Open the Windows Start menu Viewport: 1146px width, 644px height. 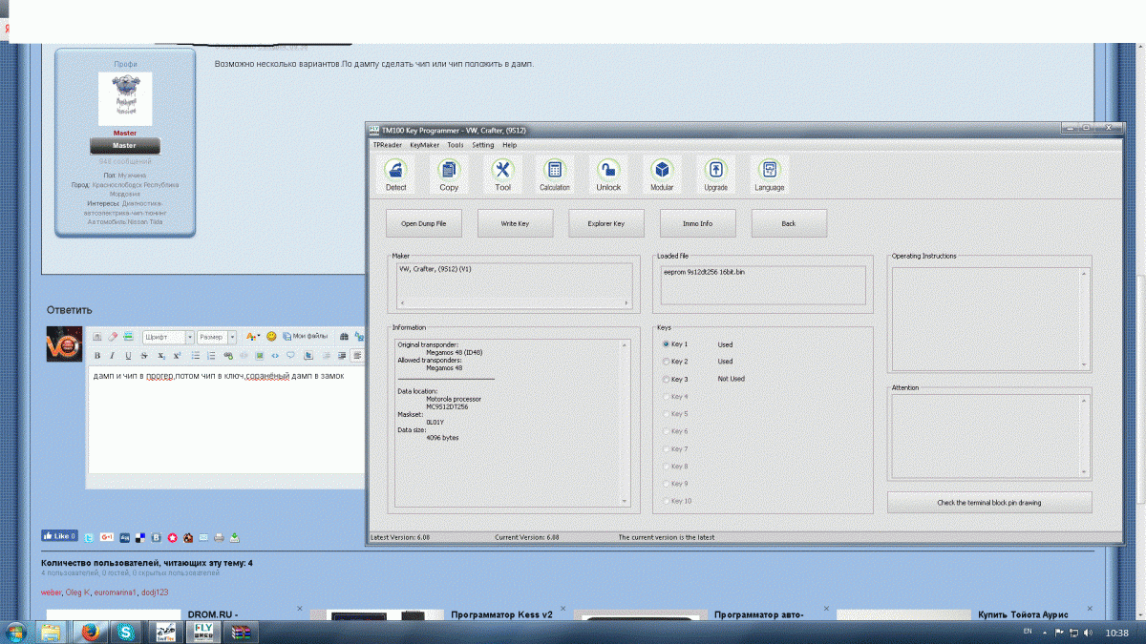[16, 632]
